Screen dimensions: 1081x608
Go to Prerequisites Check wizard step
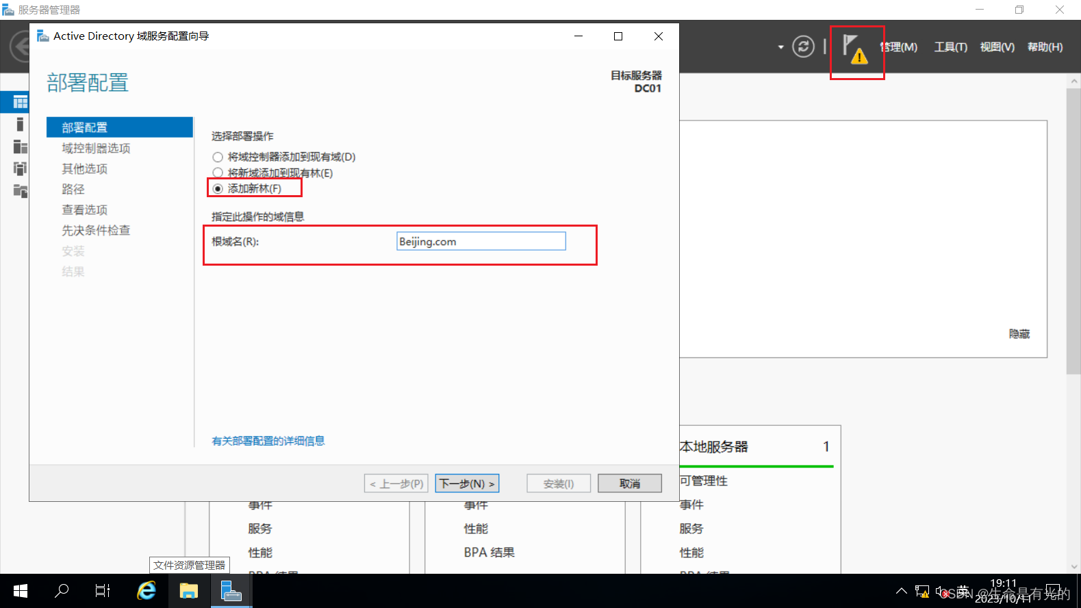pyautogui.click(x=96, y=230)
